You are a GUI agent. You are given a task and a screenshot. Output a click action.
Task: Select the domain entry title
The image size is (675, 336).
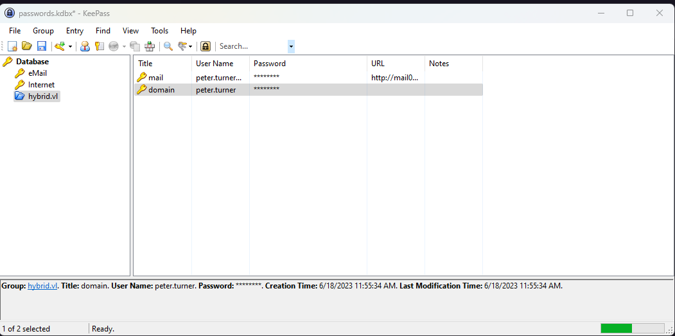[x=161, y=90]
